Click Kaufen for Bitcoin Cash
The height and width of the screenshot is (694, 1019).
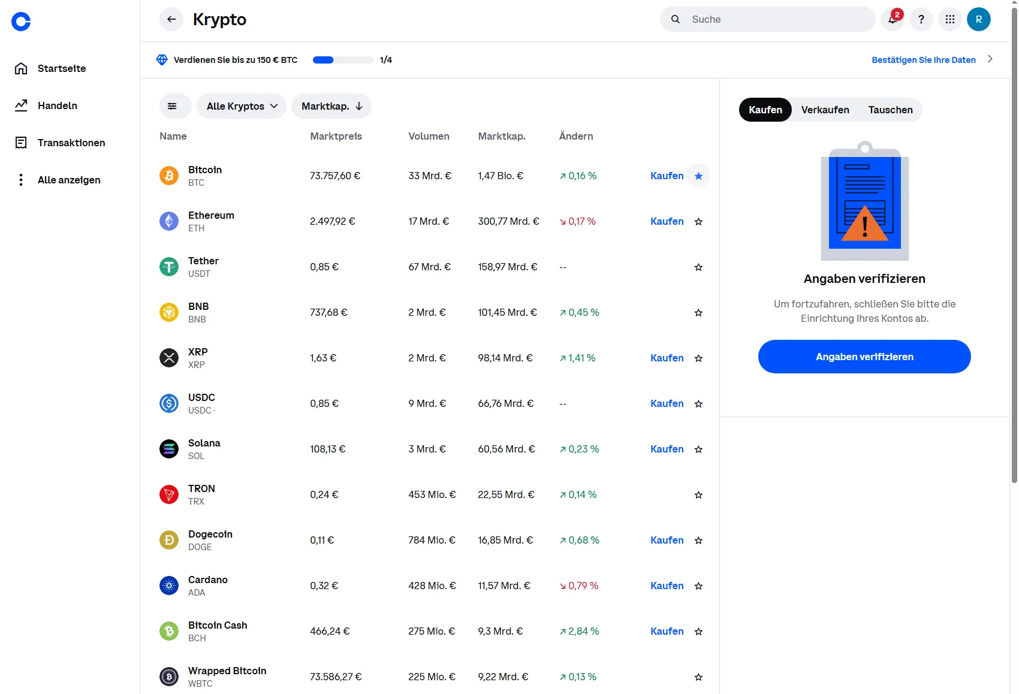click(x=667, y=631)
